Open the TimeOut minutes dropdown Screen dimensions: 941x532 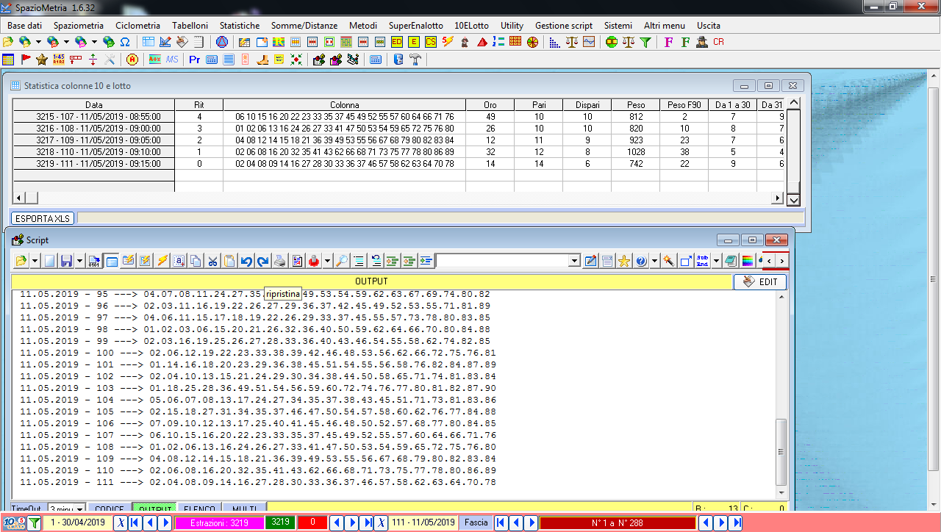[79, 508]
